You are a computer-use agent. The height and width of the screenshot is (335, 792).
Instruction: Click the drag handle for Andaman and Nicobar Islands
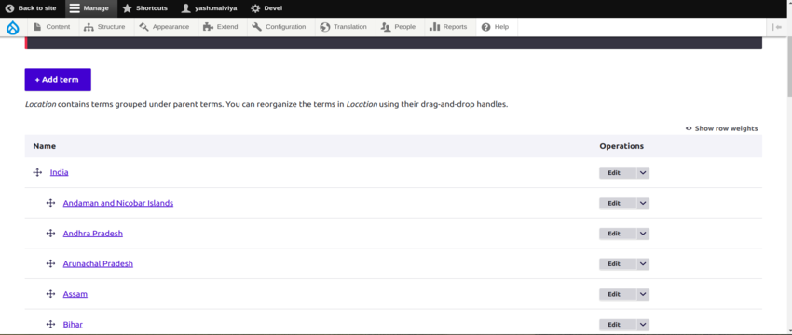click(x=50, y=203)
